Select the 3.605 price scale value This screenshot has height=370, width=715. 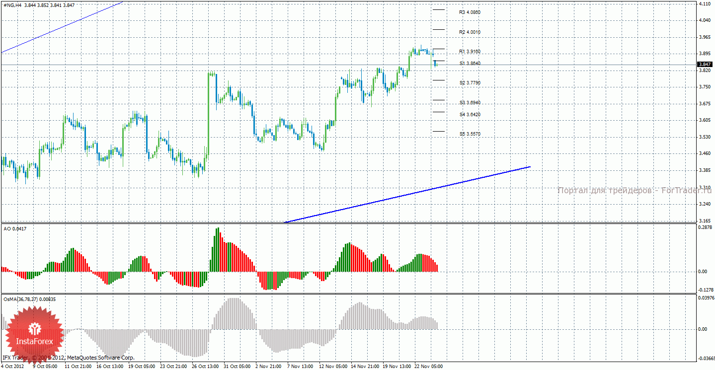(704, 120)
